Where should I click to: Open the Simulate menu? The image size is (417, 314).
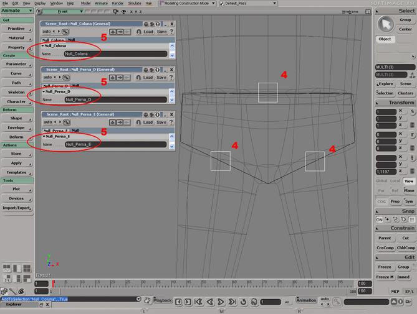(x=134, y=3)
